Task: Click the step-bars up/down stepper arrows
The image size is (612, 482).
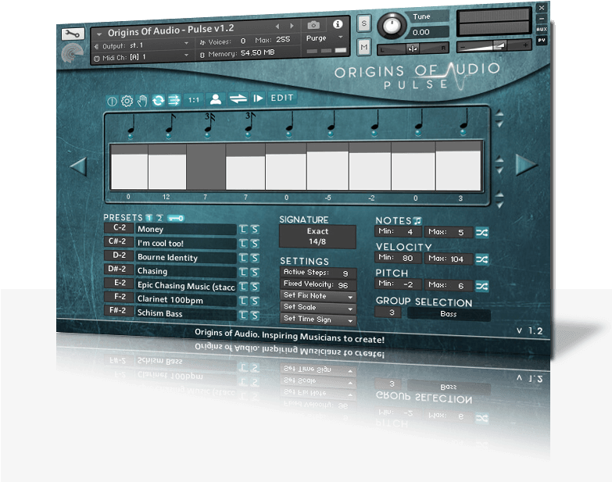Action: pyautogui.click(x=499, y=164)
